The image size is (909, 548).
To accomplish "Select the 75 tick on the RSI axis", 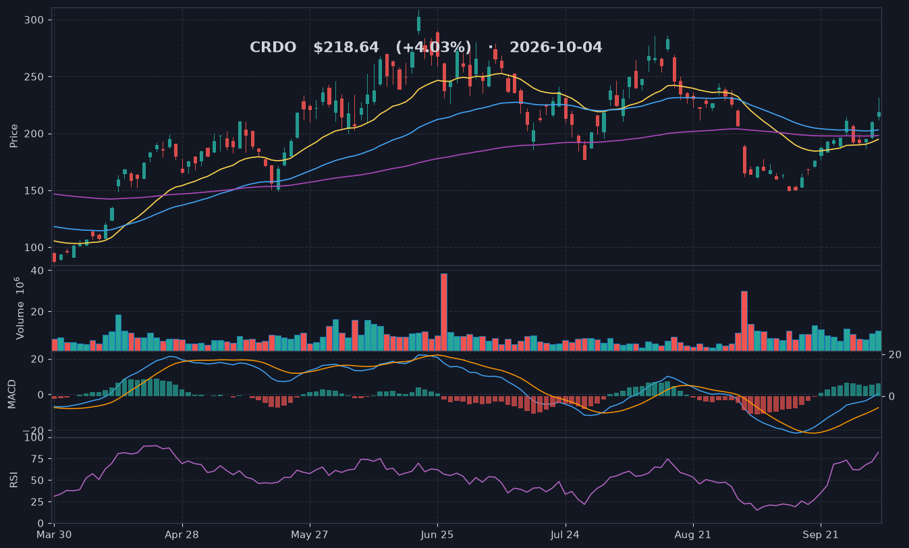I will coord(38,460).
